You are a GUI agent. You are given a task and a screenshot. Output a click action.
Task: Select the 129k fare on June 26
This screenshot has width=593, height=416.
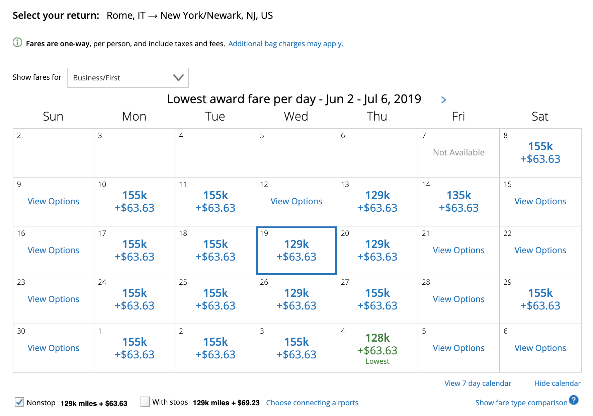[x=296, y=299]
